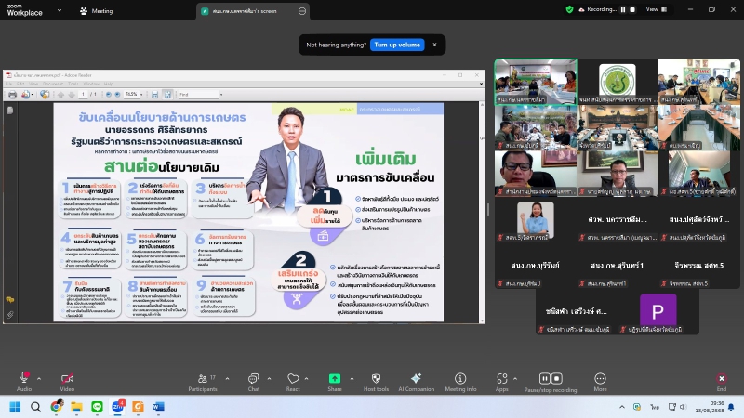Open Comments icon in Reader sidebar
The image size is (744, 418).
9,299
